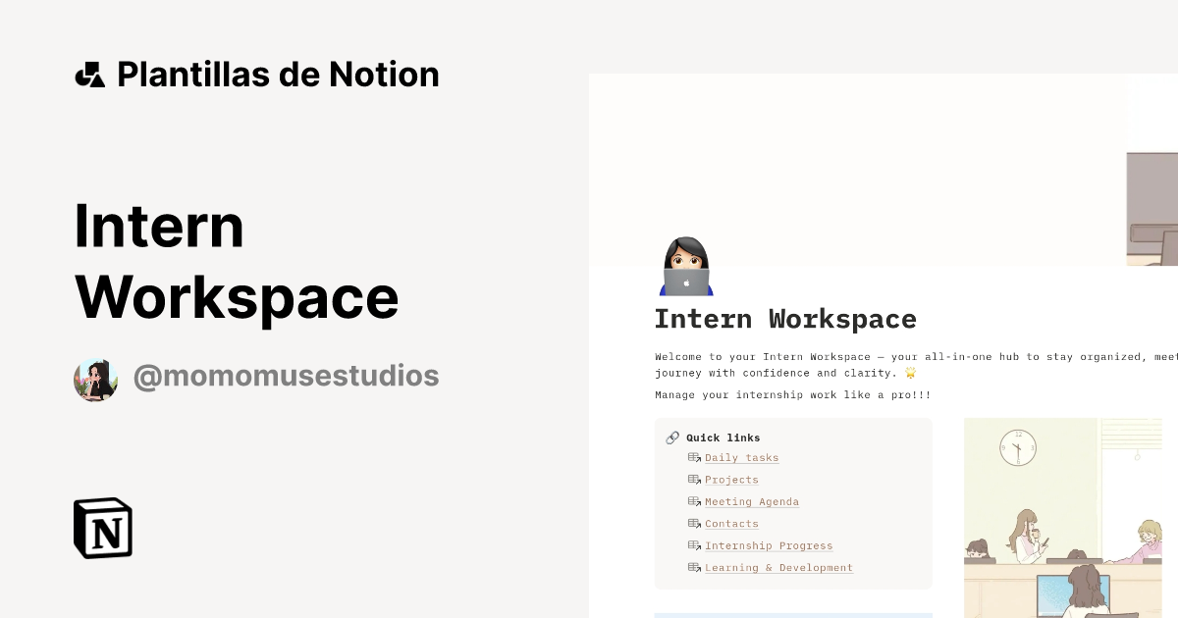1178x618 pixels.
Task: Click the database icon next to Meeting Agenda
Action: click(693, 501)
